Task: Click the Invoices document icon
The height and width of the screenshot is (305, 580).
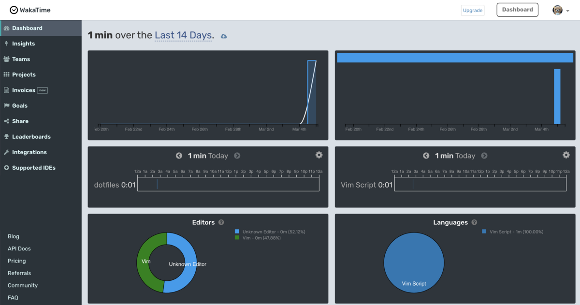Action: (6, 90)
